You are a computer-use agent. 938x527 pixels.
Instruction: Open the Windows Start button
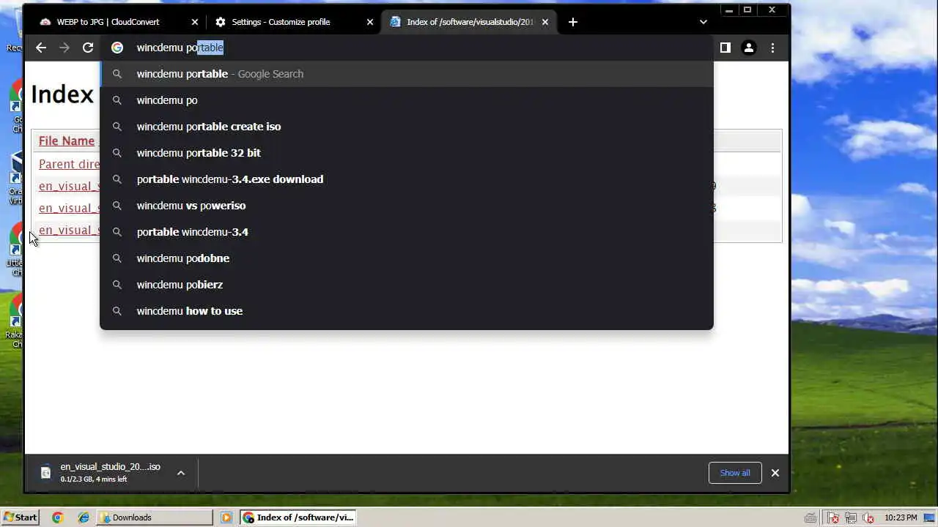(x=21, y=517)
